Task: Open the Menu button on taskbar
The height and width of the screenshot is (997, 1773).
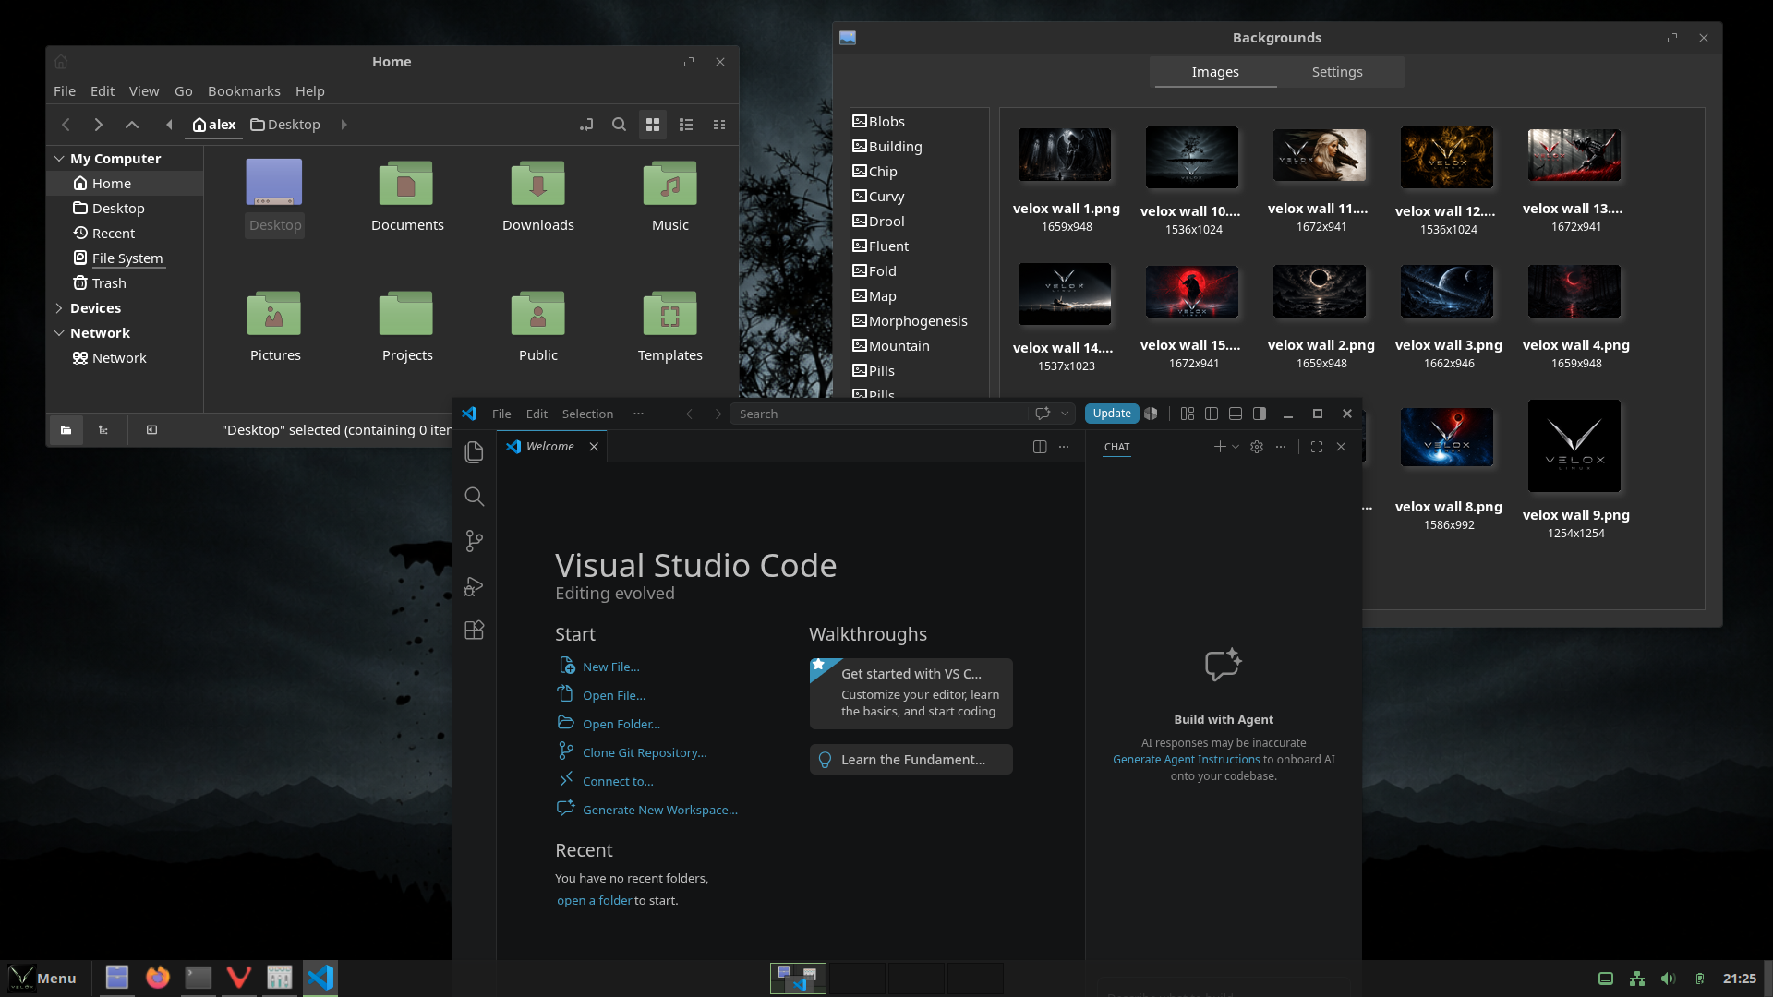Action: point(43,979)
